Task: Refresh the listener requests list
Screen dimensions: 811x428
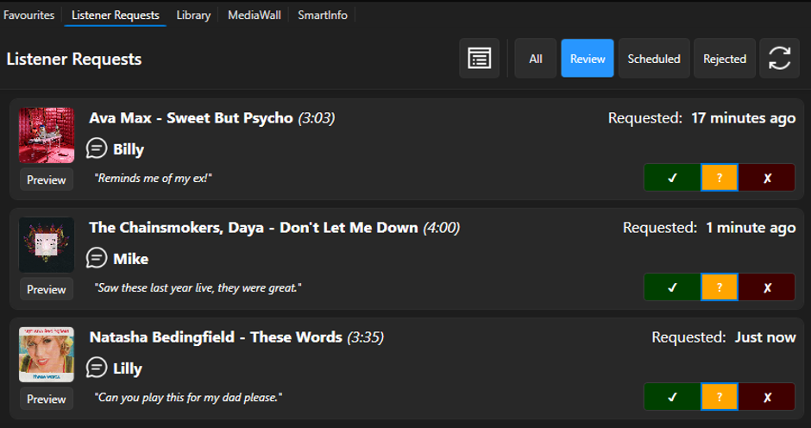Action: click(x=779, y=58)
